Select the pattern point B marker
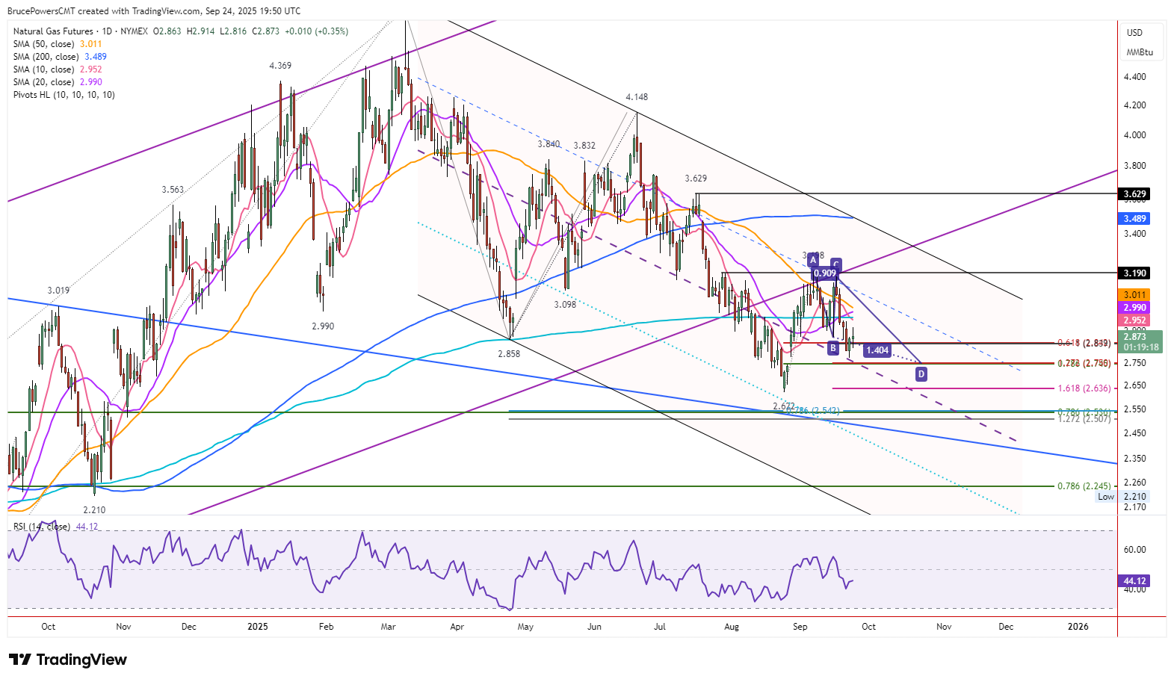This screenshot has width=1174, height=682. (x=832, y=348)
